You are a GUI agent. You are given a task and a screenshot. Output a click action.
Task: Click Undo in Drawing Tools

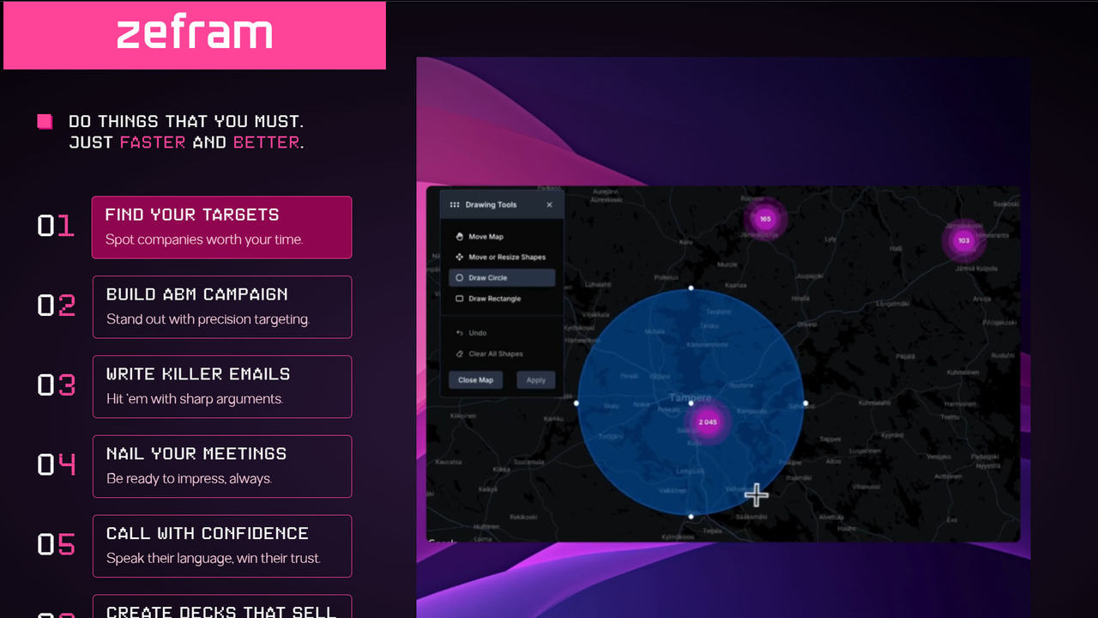click(x=502, y=333)
